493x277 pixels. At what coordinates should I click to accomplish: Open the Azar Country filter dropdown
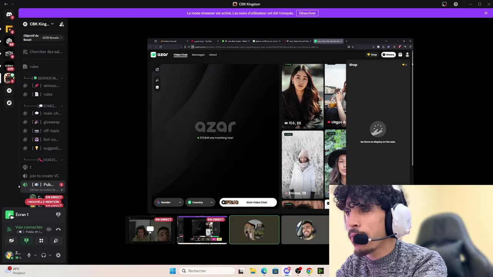[200, 202]
